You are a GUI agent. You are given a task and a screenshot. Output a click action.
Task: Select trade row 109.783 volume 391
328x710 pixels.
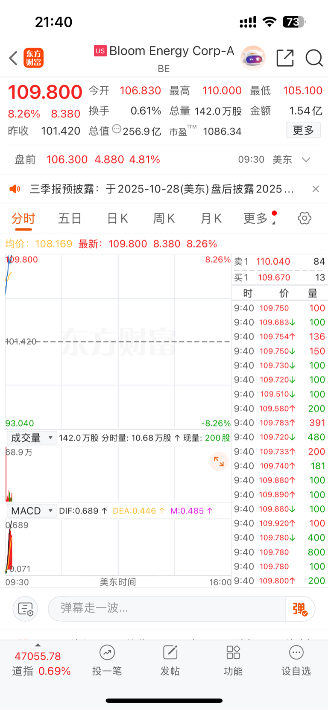279,423
